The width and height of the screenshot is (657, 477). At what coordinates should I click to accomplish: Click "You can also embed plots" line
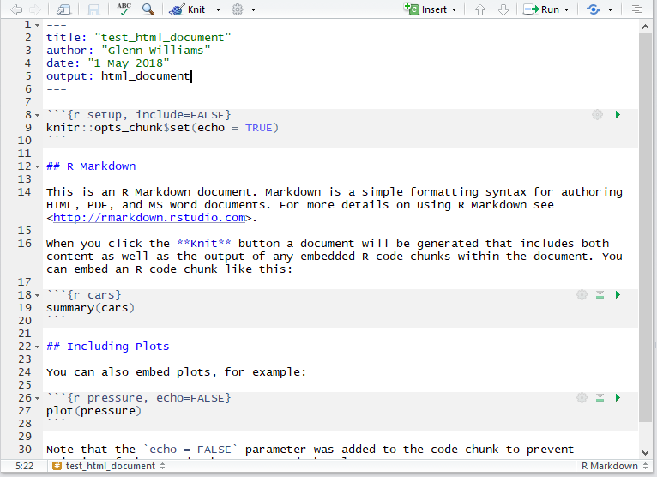pos(176,371)
